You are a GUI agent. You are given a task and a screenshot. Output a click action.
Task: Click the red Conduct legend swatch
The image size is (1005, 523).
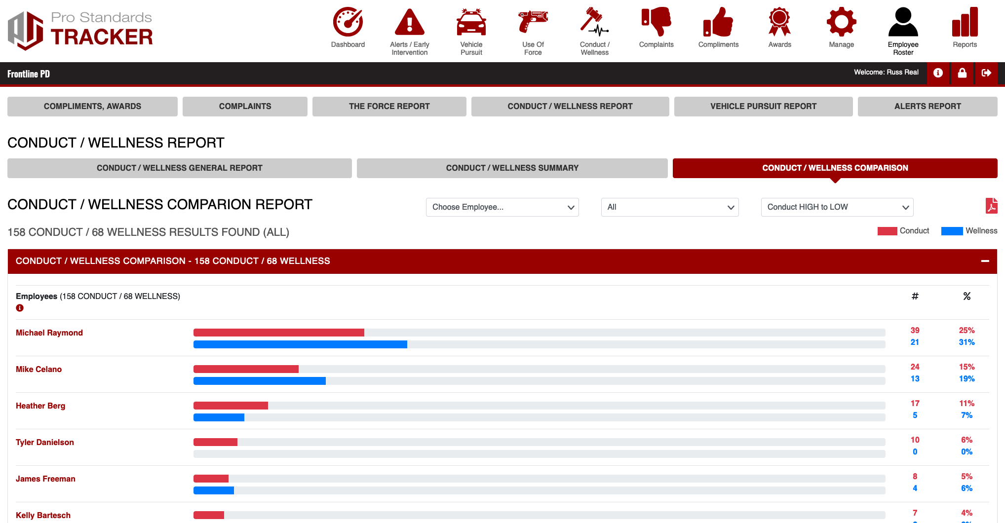click(x=887, y=231)
